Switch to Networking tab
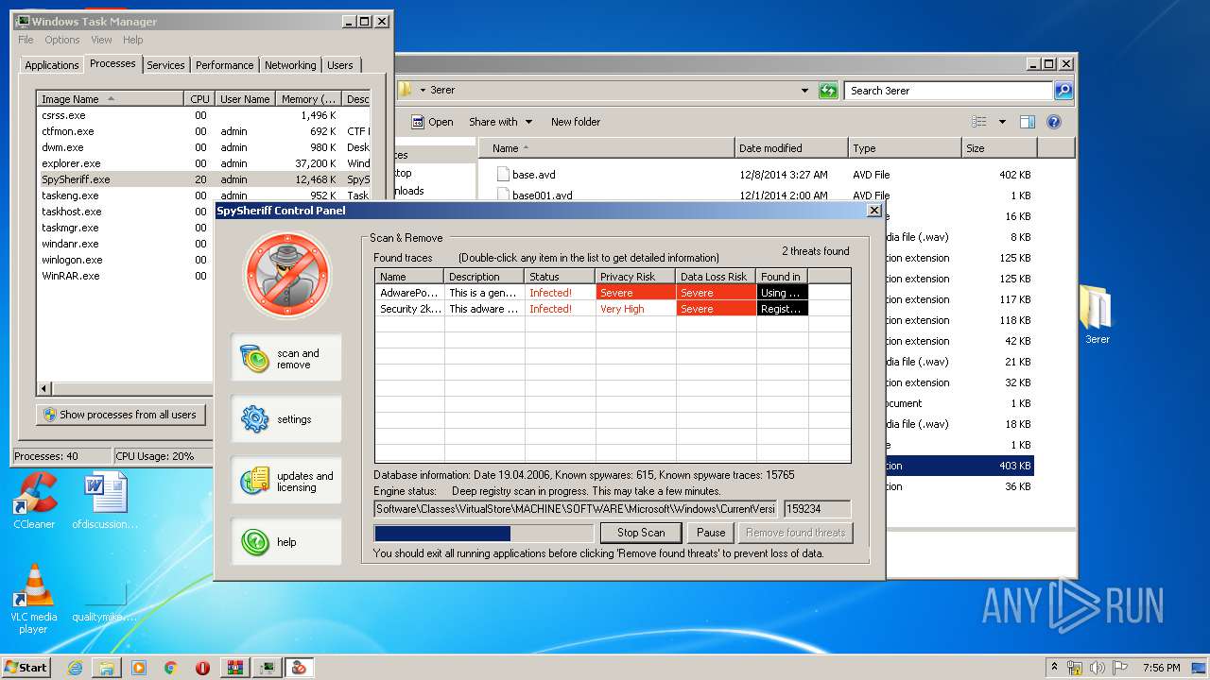 click(290, 65)
